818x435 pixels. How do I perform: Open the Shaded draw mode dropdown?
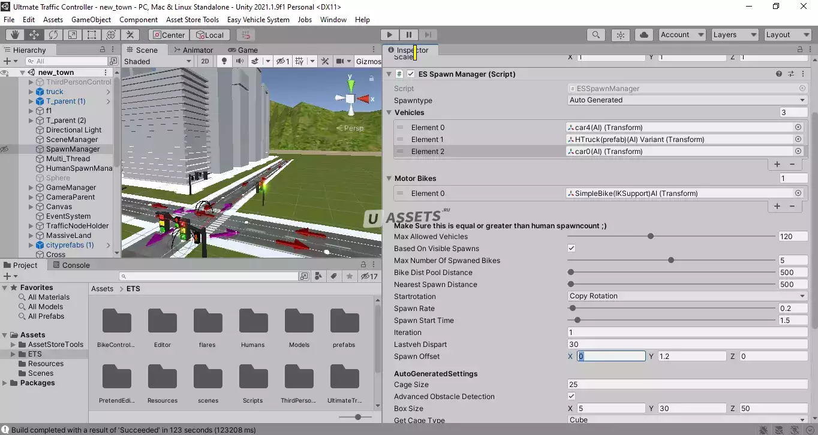click(x=158, y=61)
